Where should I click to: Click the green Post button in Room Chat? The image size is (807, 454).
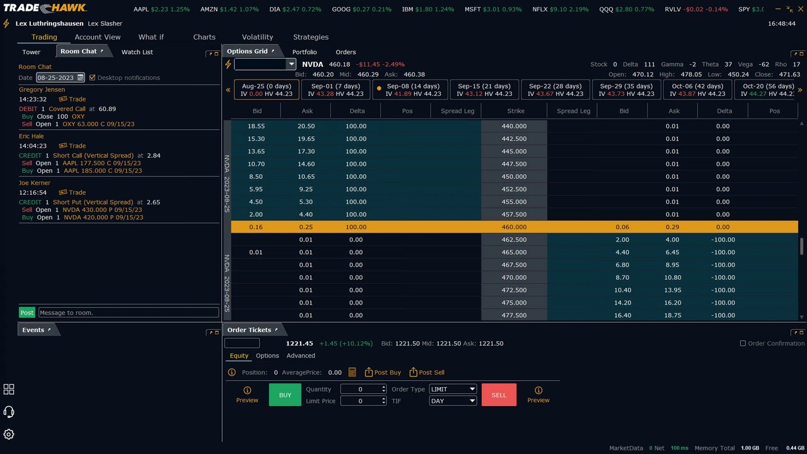click(27, 312)
